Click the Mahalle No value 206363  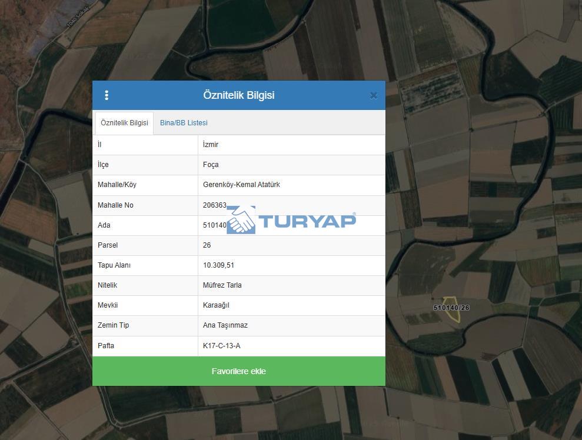pyautogui.click(x=215, y=205)
